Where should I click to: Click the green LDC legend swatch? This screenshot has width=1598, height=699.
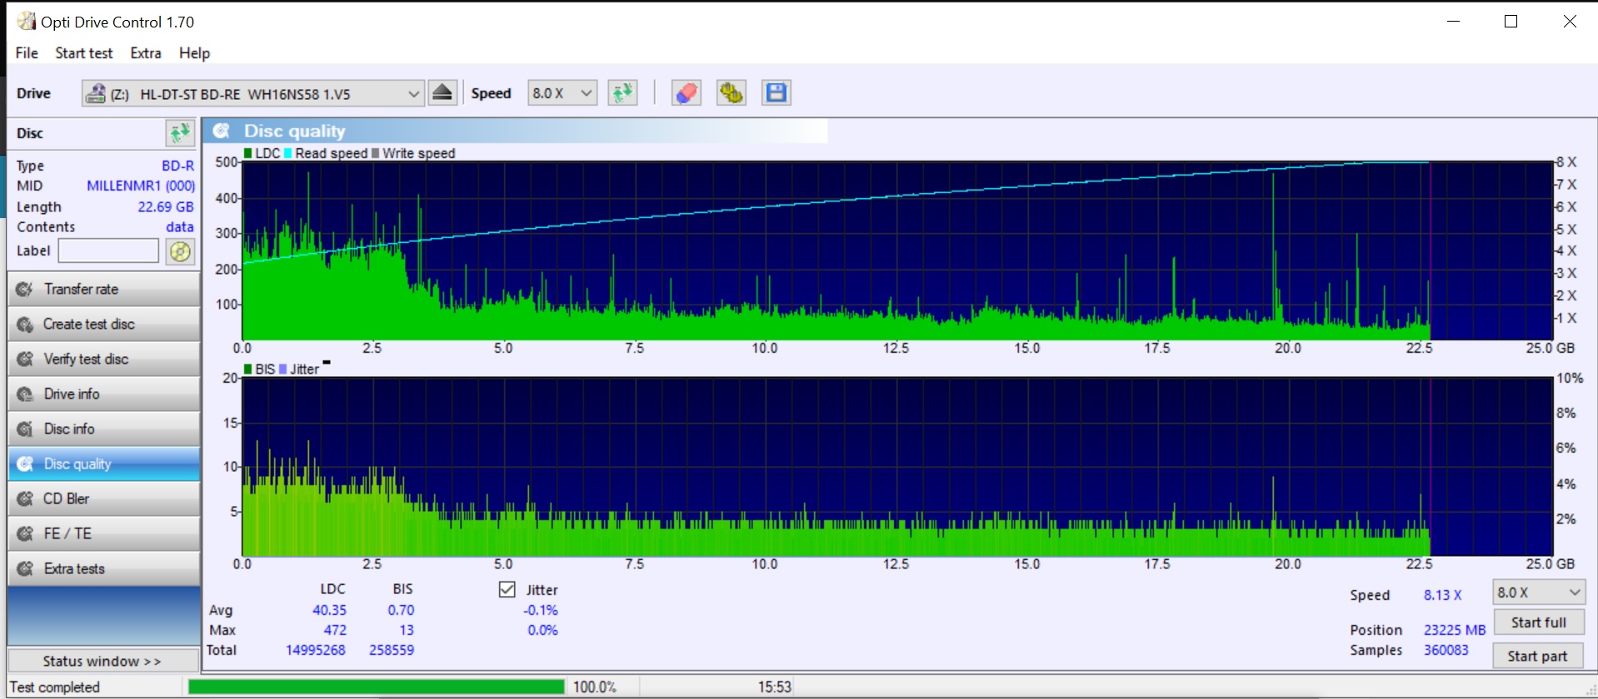click(248, 153)
